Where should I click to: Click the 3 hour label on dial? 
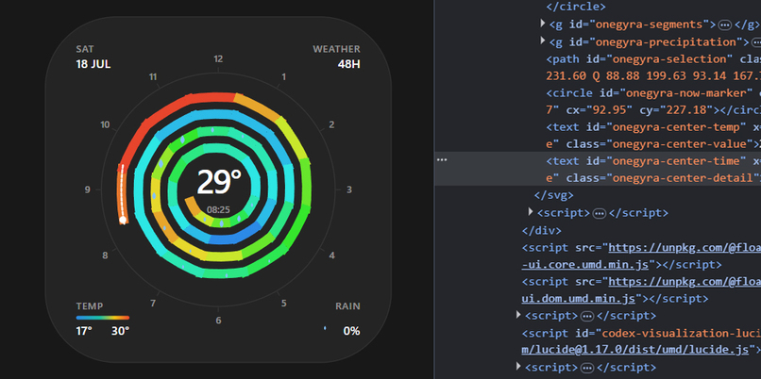[x=349, y=189]
